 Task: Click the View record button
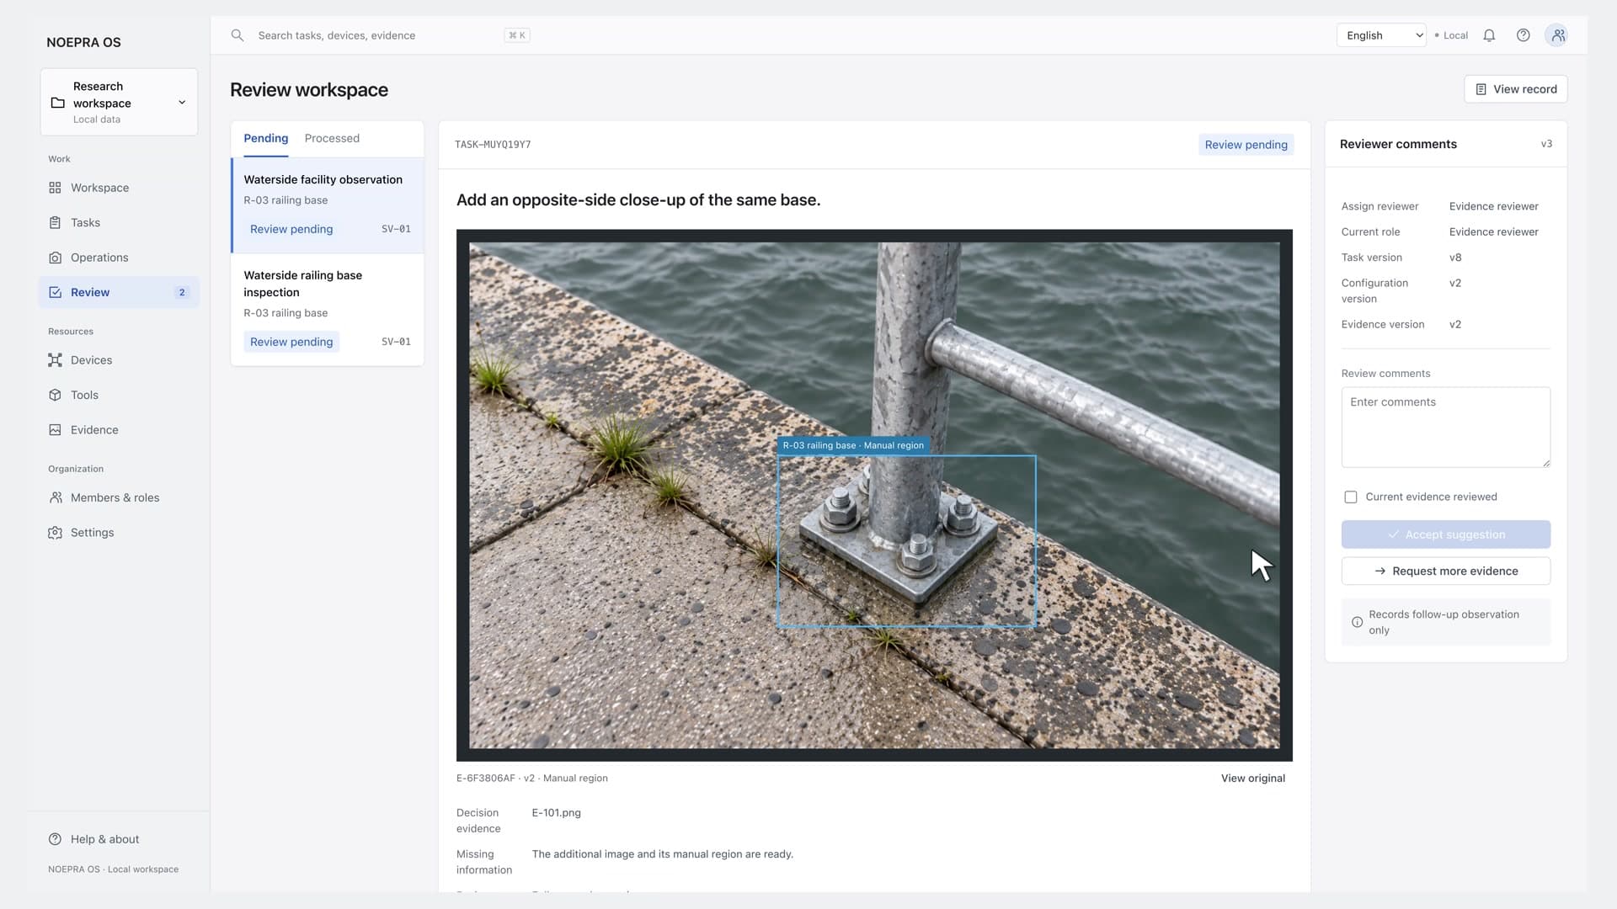pyautogui.click(x=1515, y=89)
